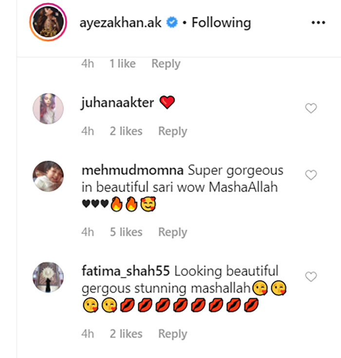The width and height of the screenshot is (341, 358).
Task: Open fatima_shah55's profile avatar
Action: click(48, 277)
